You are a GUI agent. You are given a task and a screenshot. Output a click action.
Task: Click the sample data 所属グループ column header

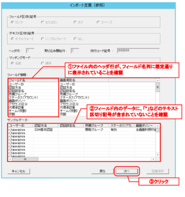point(96,125)
